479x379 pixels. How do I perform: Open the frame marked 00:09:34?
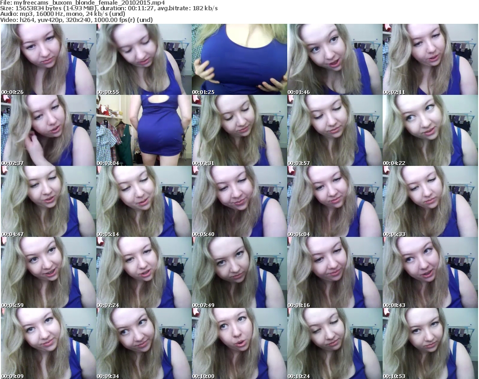click(144, 343)
